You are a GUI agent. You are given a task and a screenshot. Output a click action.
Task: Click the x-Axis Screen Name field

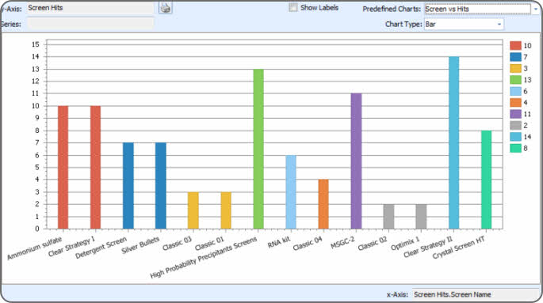click(x=475, y=294)
